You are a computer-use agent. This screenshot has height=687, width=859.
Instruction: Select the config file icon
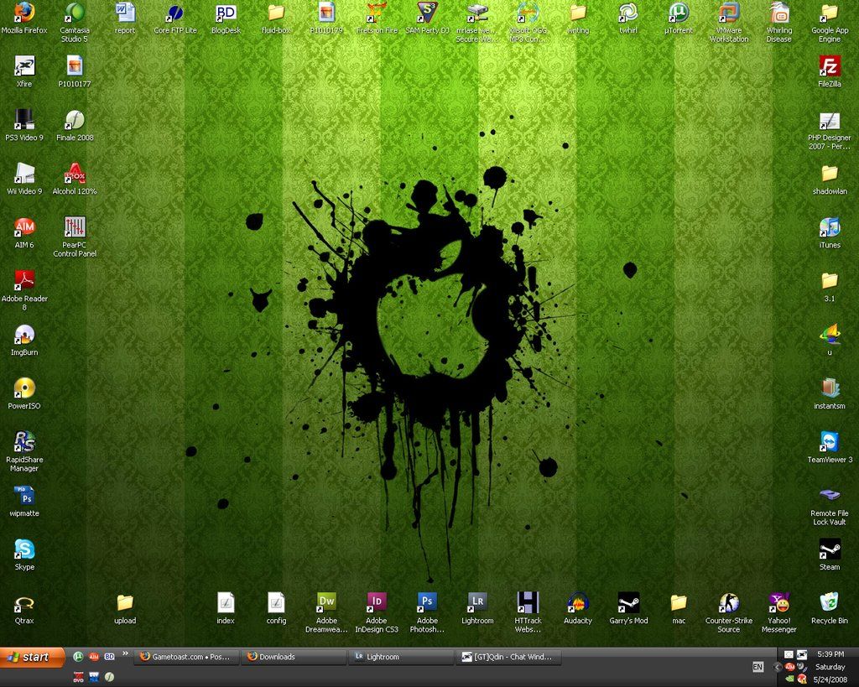point(276,608)
